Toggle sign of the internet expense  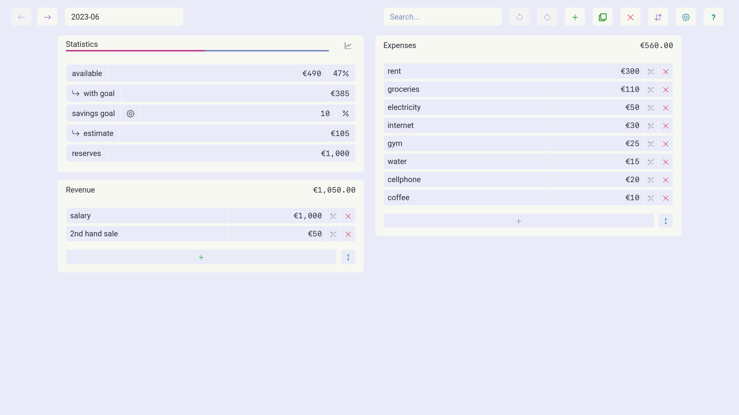pyautogui.click(x=651, y=126)
